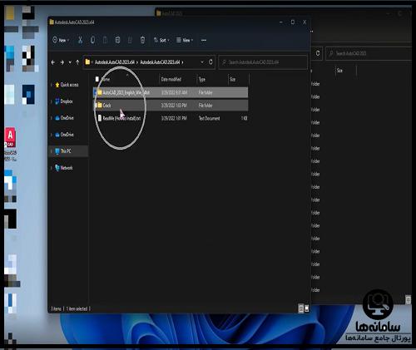Click the '1 item selected' status text
This screenshot has height=350, width=416.
pyautogui.click(x=77, y=308)
